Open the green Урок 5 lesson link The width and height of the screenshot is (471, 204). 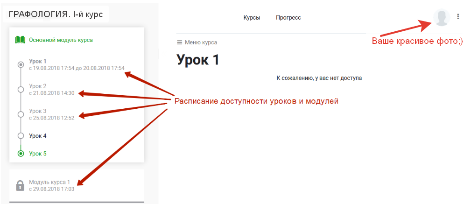click(x=38, y=153)
